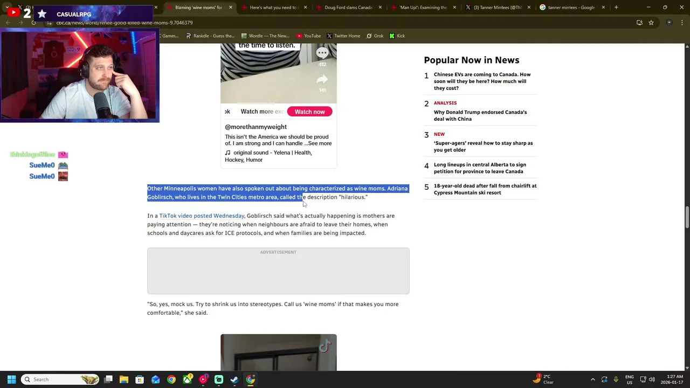The height and width of the screenshot is (388, 690).
Task: Open the Chrome three-dot menu
Action: point(683,23)
